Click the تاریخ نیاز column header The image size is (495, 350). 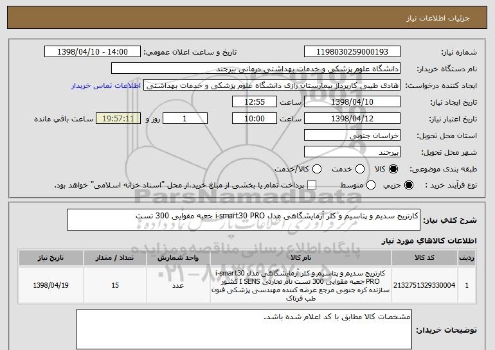[x=51, y=258]
